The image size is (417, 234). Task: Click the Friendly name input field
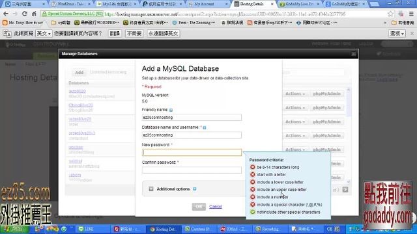point(192,117)
